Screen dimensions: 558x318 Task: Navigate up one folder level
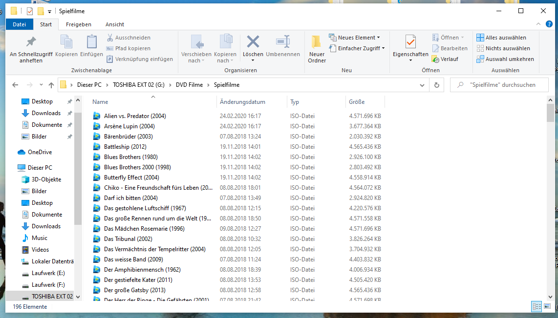click(51, 85)
